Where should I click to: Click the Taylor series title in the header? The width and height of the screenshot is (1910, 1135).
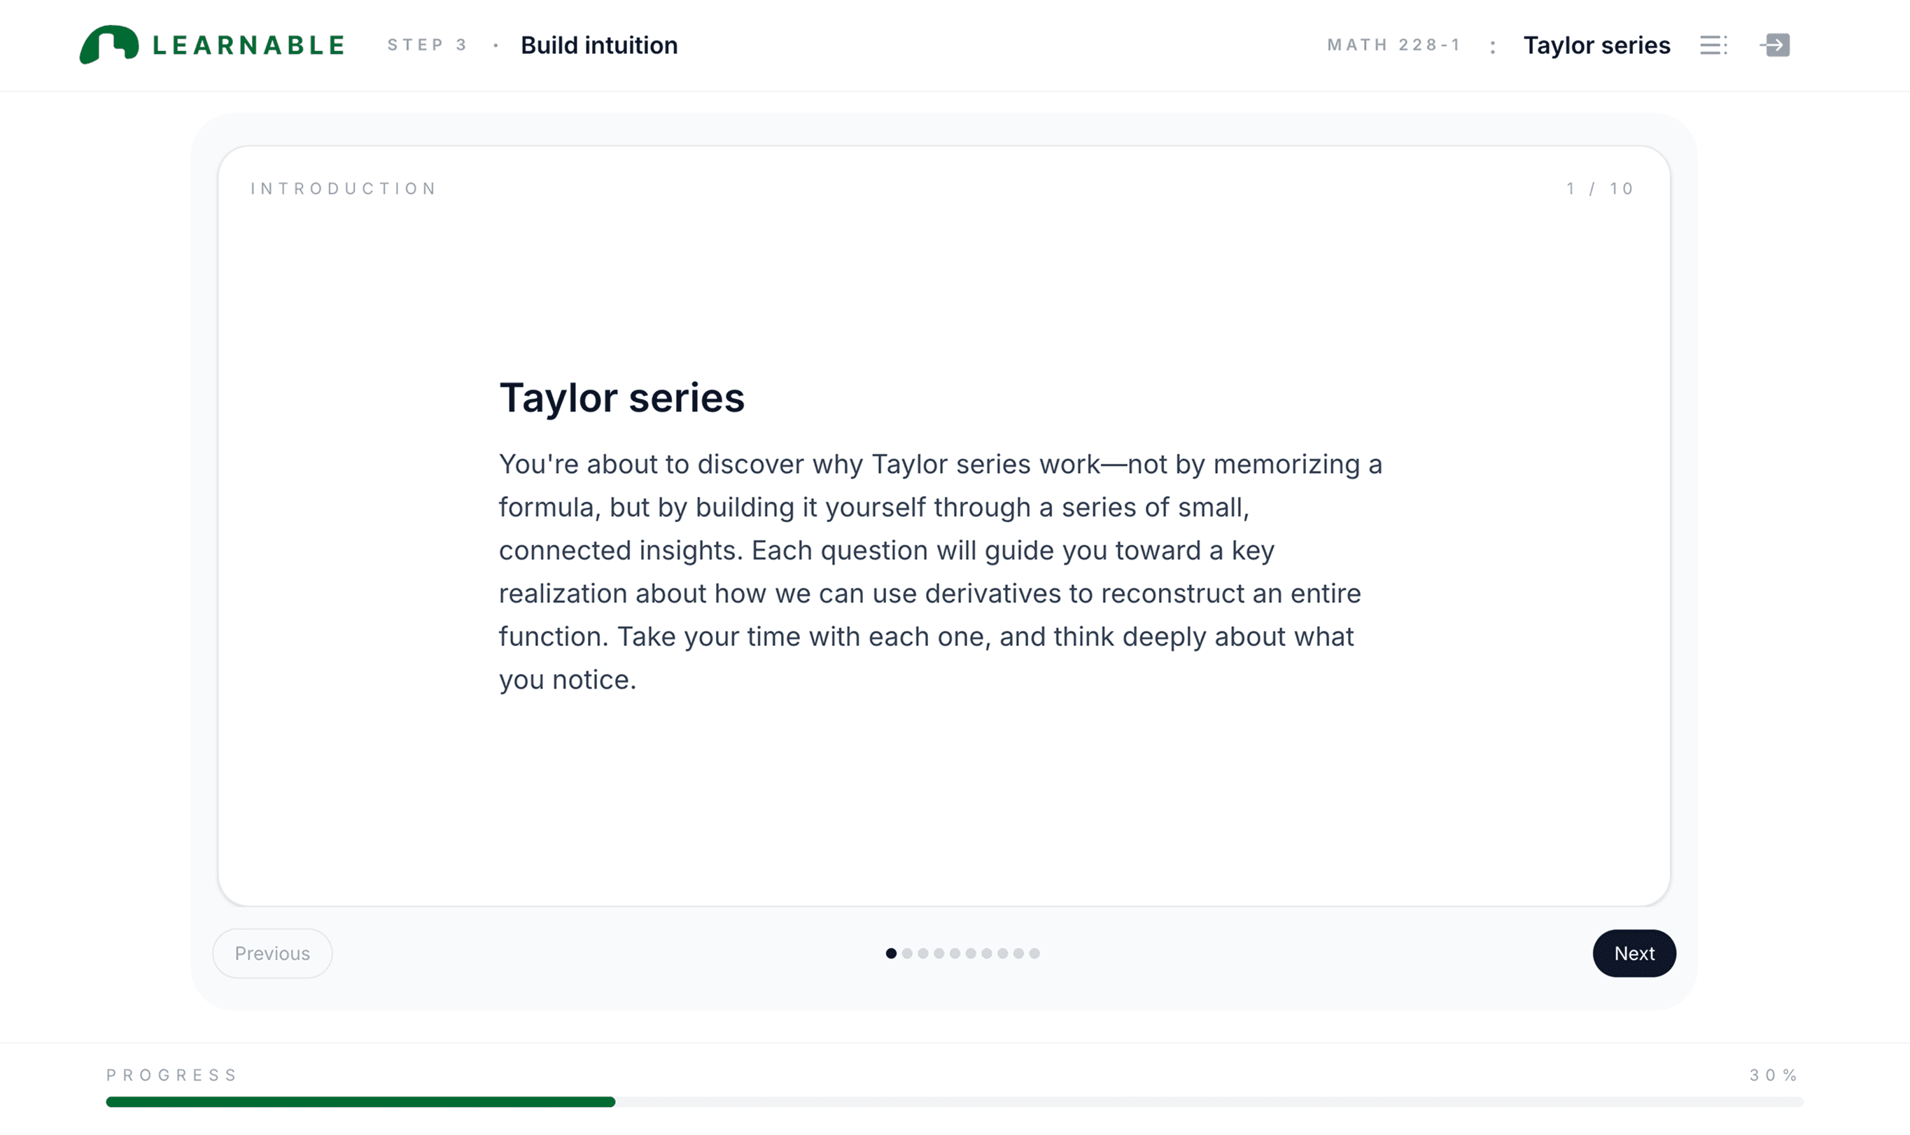[x=1596, y=45]
